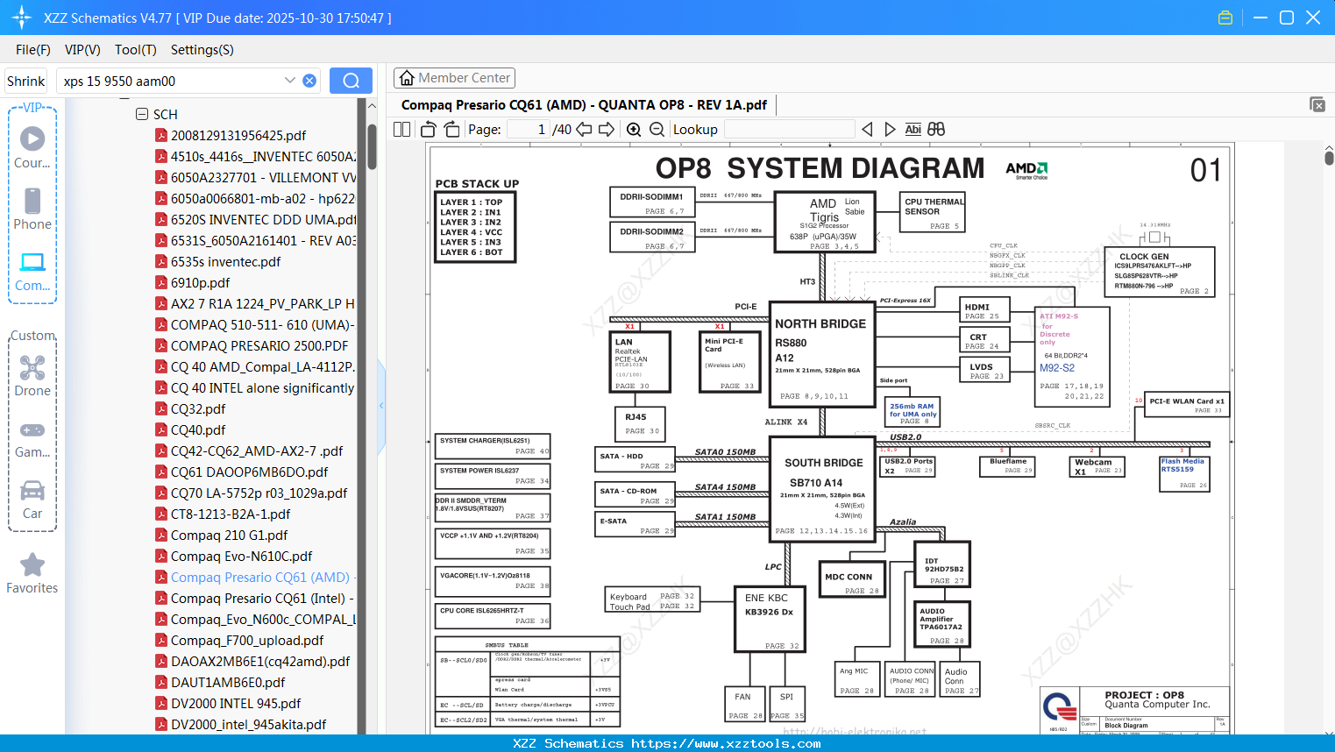The height and width of the screenshot is (752, 1335).
Task: Open the File(F) menu
Action: [33, 50]
